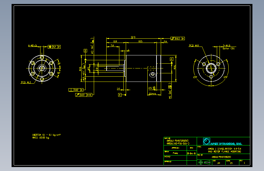The height and width of the screenshot is (171, 264).
Task: Click the PCD ø10 label
Action: (194, 46)
